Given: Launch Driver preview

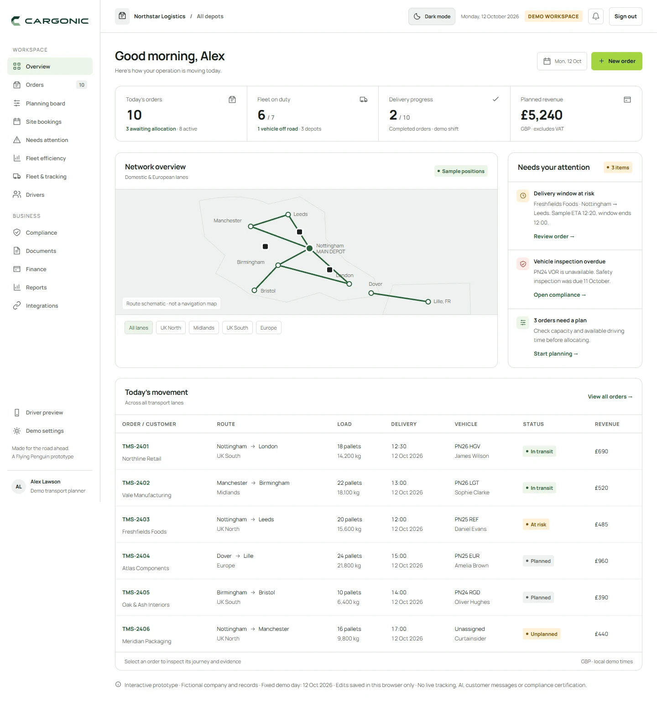Looking at the screenshot, I should tap(50, 413).
